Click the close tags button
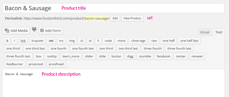Viewport: 229px width, 97px height. 138,41
